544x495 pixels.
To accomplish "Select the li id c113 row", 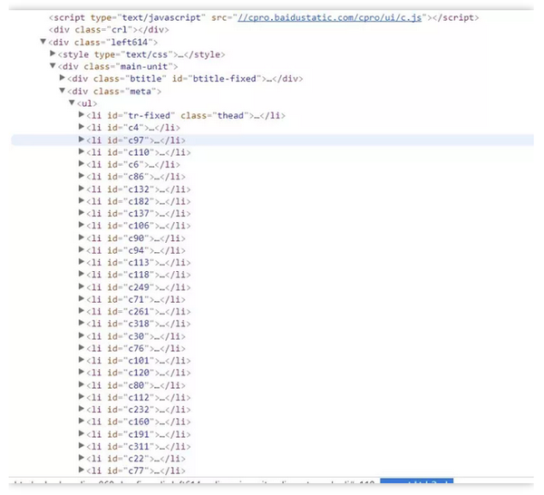I will tap(138, 263).
